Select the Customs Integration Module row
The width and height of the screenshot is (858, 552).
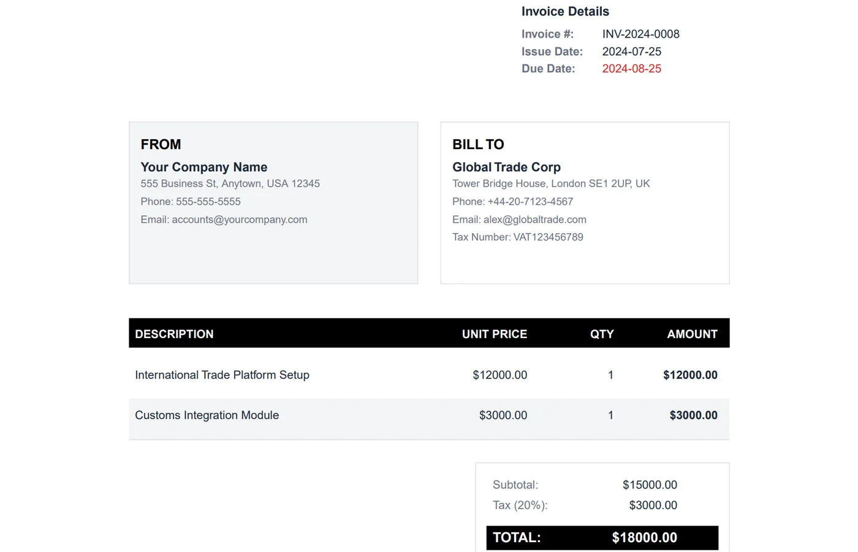pyautogui.click(x=207, y=416)
